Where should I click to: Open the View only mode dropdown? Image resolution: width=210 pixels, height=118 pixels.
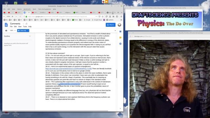(23, 30)
